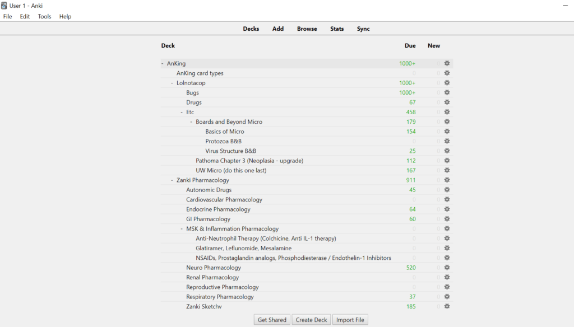574x327 pixels.
Task: Open the Bugs deck
Action: click(193, 92)
